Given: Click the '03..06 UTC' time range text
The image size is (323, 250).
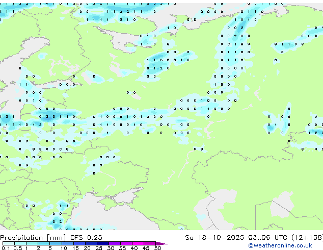Looking at the screenshot, I should click(x=267, y=237).
